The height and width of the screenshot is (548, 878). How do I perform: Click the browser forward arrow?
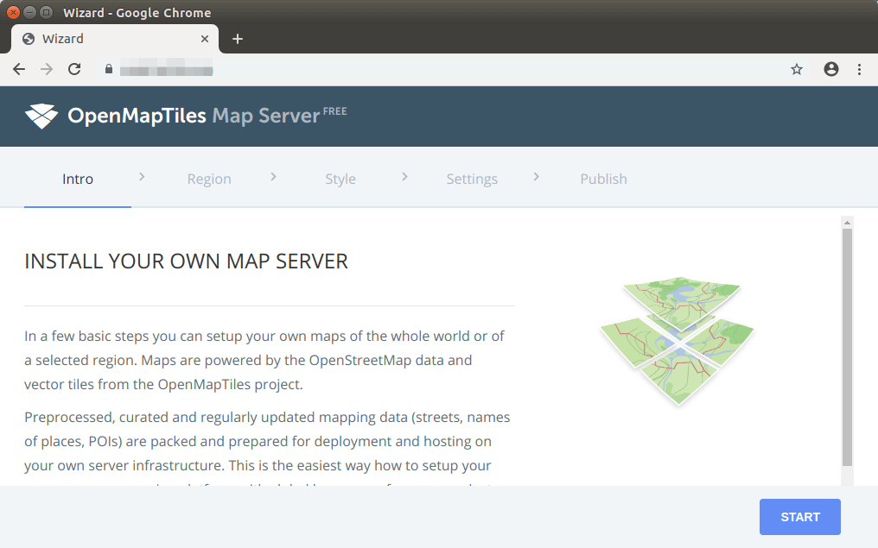tap(47, 69)
